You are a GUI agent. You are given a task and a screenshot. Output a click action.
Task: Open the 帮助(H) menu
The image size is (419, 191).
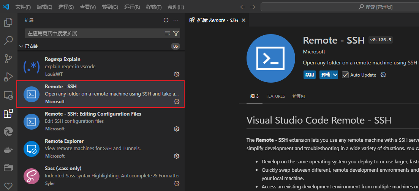pyautogui.click(x=176, y=7)
